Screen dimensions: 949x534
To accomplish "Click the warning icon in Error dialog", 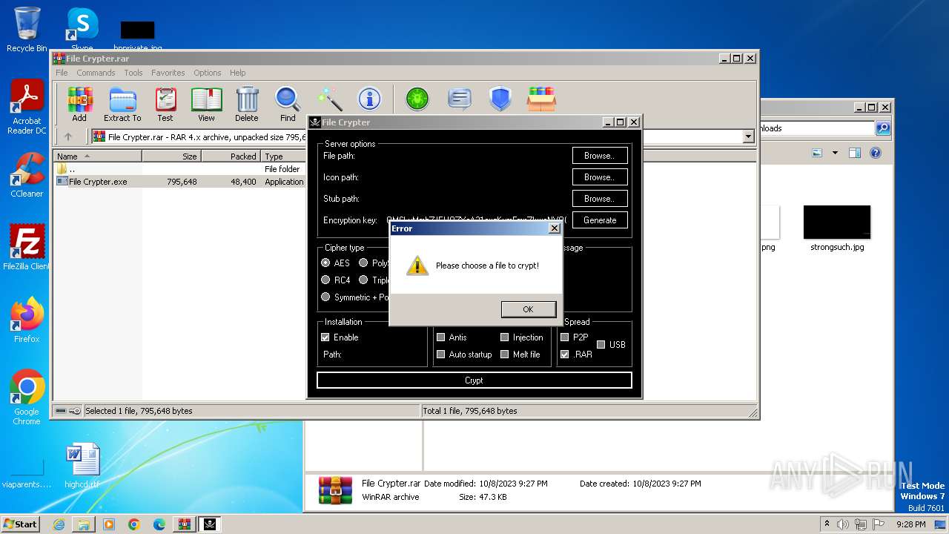I will (417, 266).
